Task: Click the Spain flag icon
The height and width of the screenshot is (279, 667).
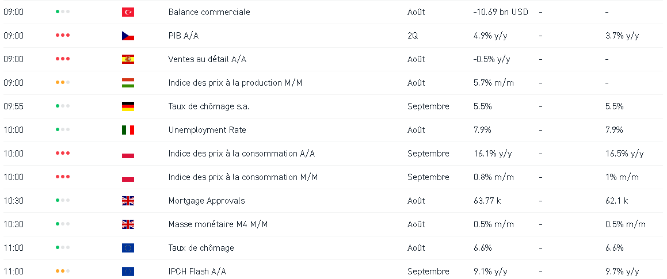Action: (128, 59)
